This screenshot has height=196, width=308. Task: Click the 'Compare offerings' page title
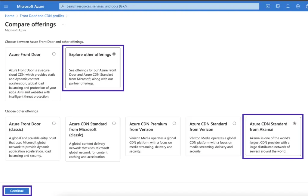coord(30,24)
